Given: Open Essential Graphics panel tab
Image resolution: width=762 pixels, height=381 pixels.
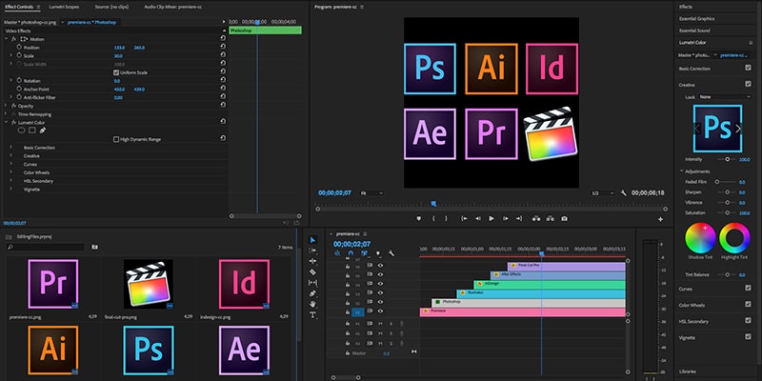Looking at the screenshot, I should pos(696,18).
